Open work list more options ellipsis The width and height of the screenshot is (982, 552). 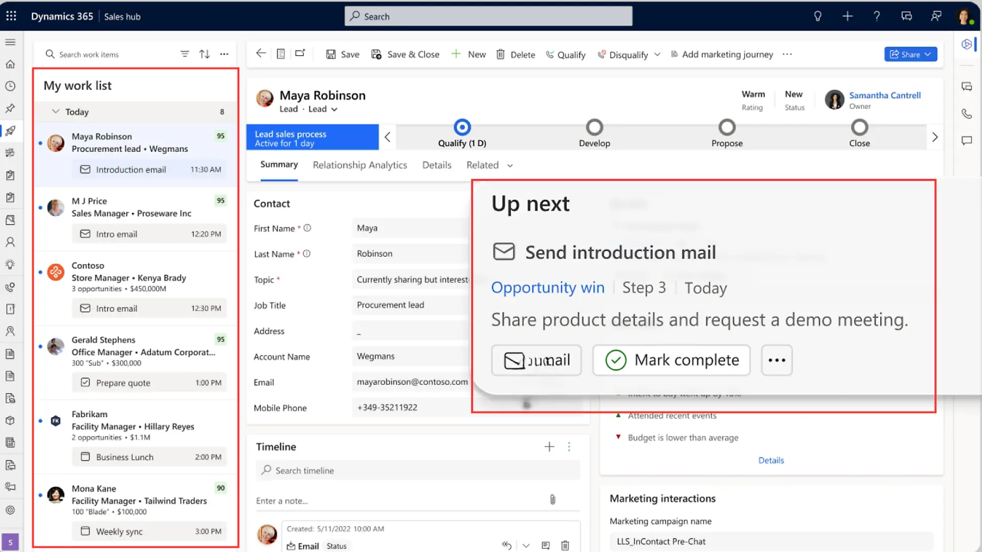224,54
